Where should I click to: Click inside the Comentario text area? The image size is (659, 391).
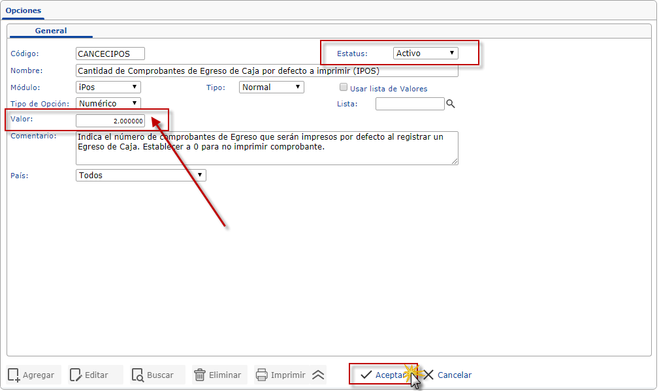(267, 148)
